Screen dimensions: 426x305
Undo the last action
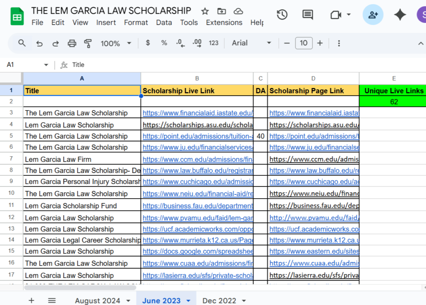(x=40, y=43)
